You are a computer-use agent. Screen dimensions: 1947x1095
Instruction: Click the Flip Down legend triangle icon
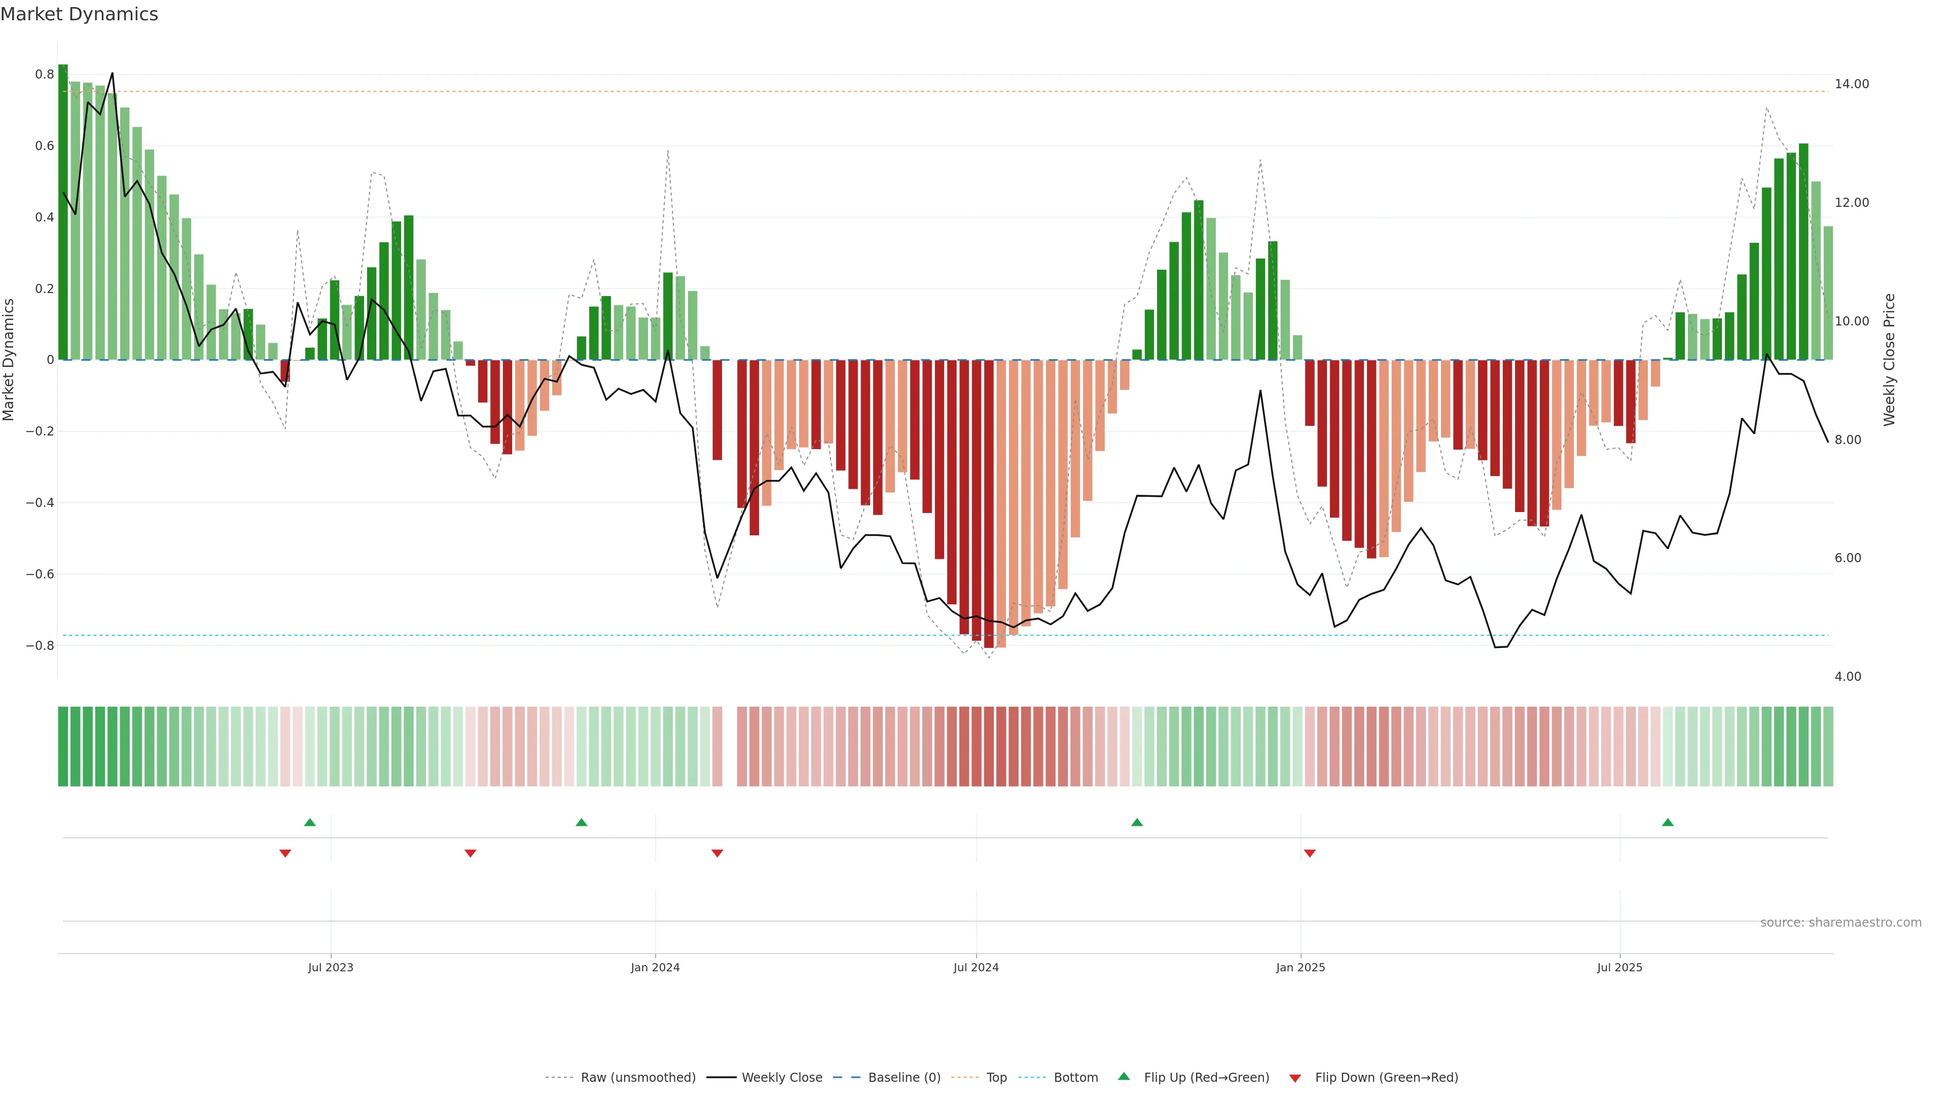(x=1295, y=1078)
